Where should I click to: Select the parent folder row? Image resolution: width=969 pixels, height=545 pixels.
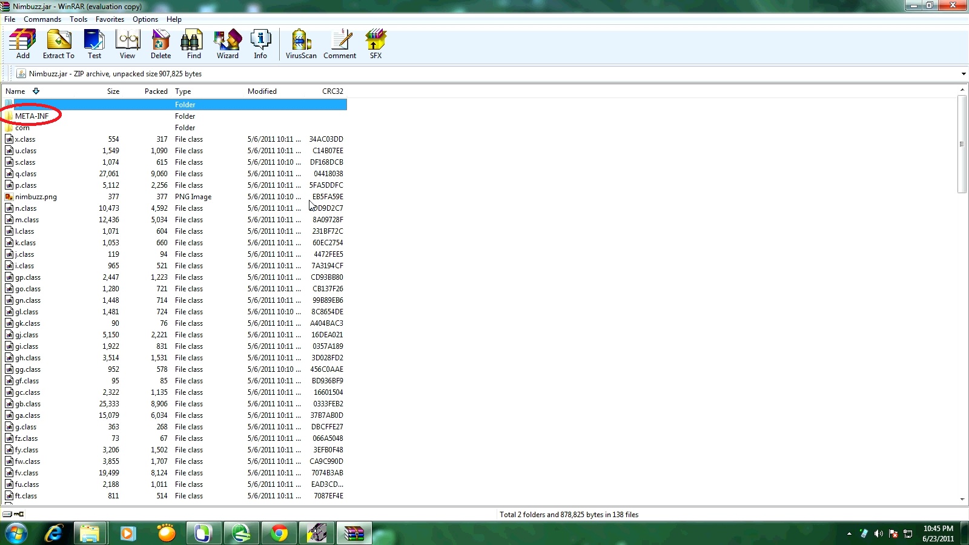pos(175,105)
